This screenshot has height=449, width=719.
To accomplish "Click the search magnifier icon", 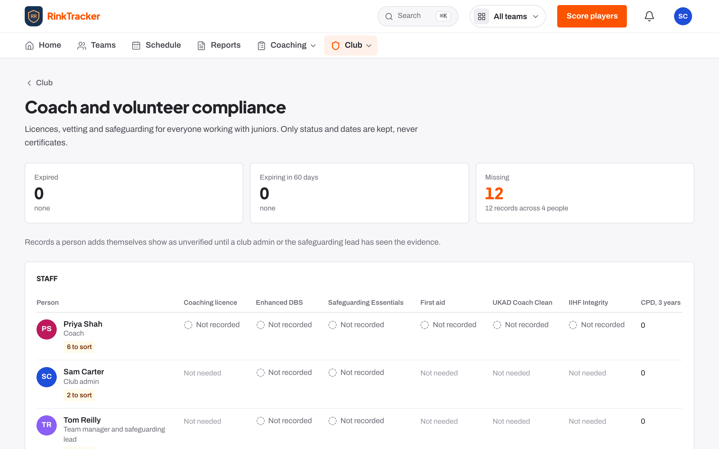I will [389, 16].
